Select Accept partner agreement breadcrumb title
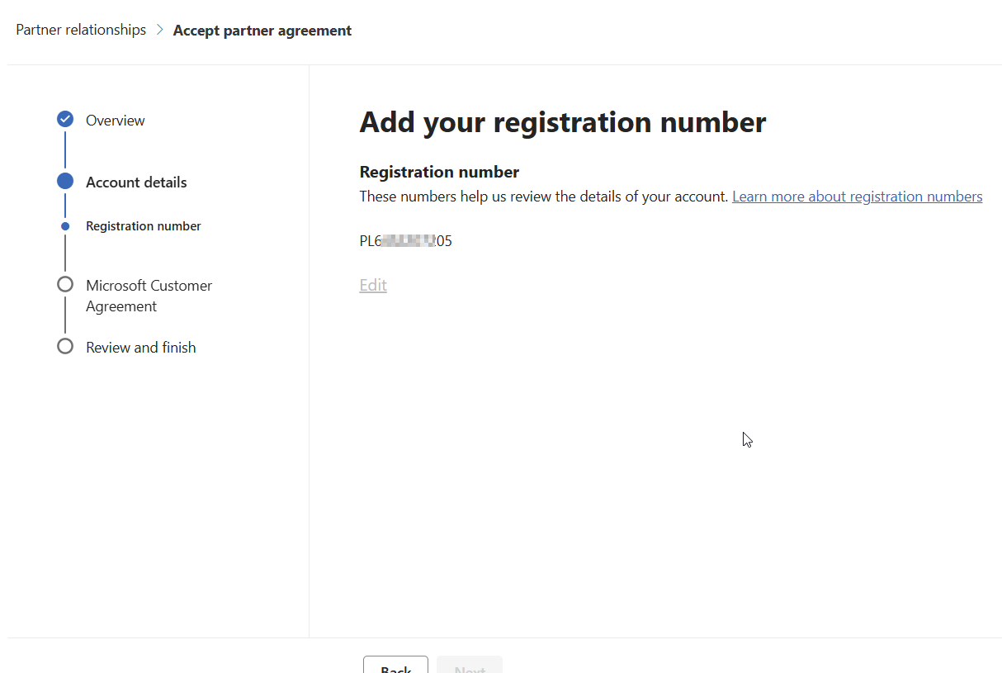Screen dimensions: 1002x673 (x=262, y=31)
